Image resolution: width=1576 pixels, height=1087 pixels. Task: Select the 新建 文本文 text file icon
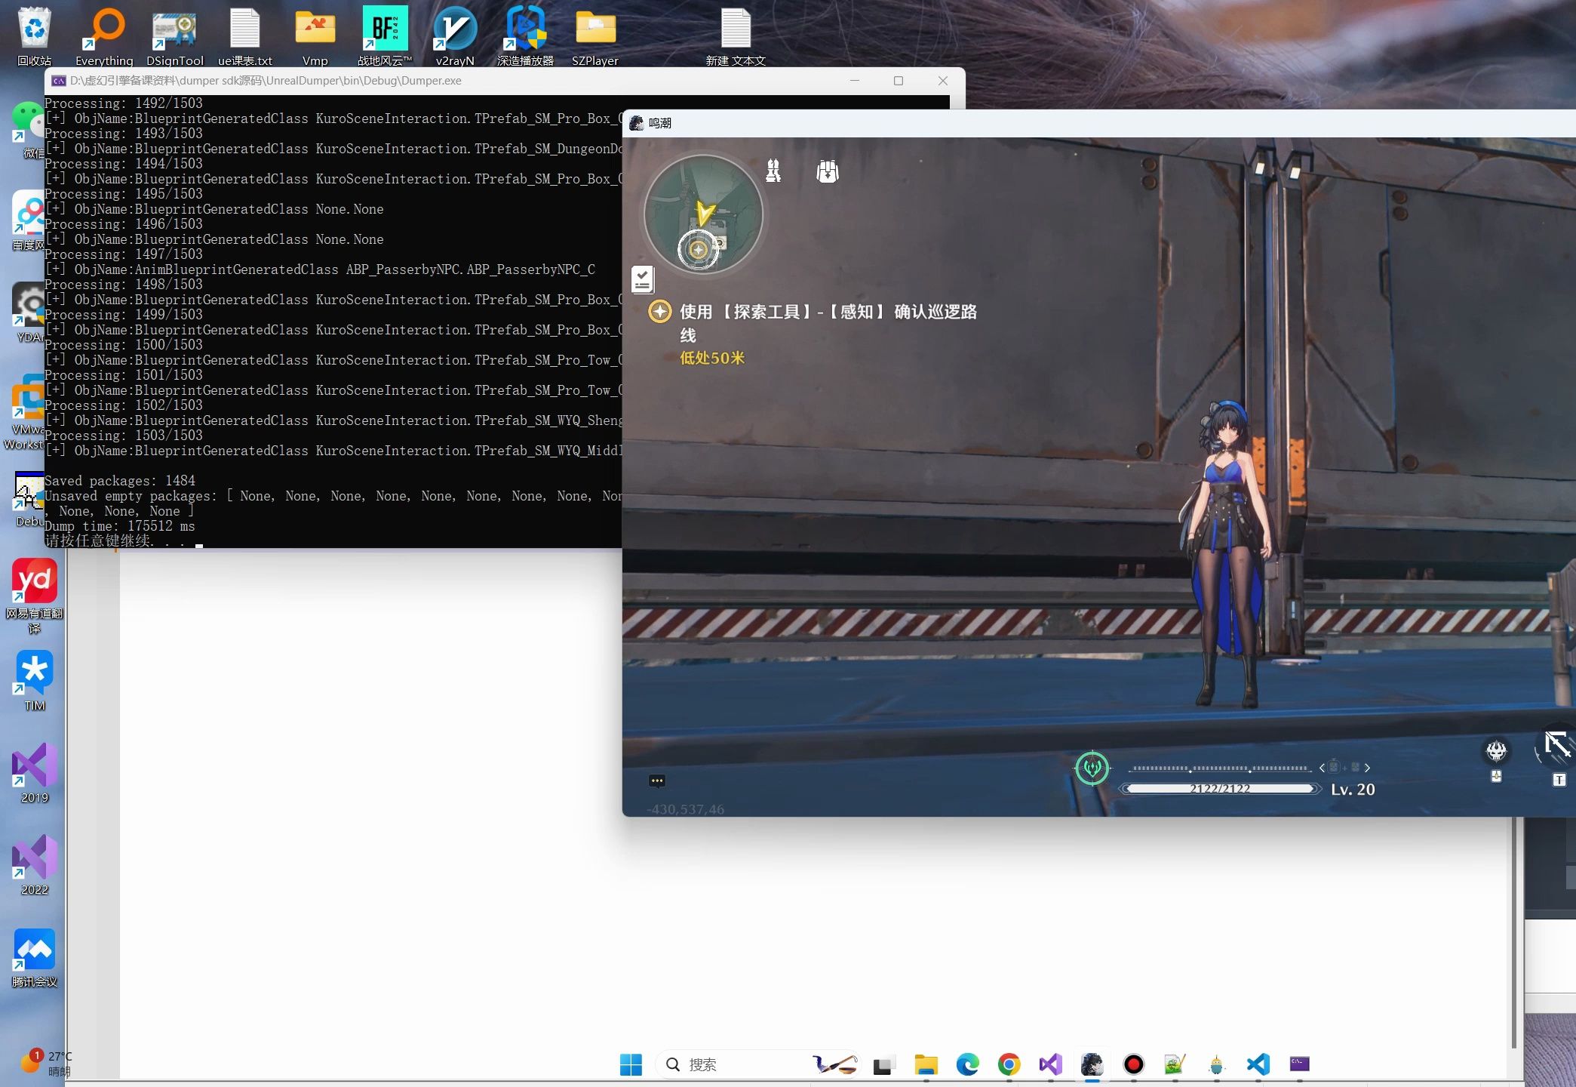coord(736,36)
